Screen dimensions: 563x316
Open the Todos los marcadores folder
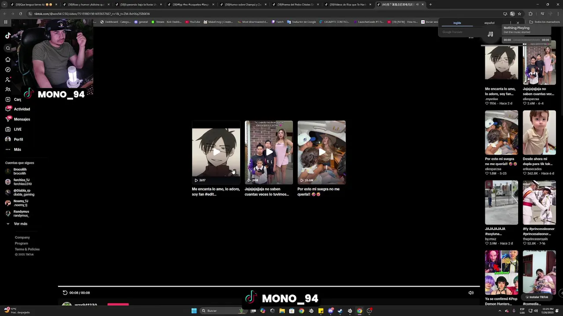click(545, 22)
